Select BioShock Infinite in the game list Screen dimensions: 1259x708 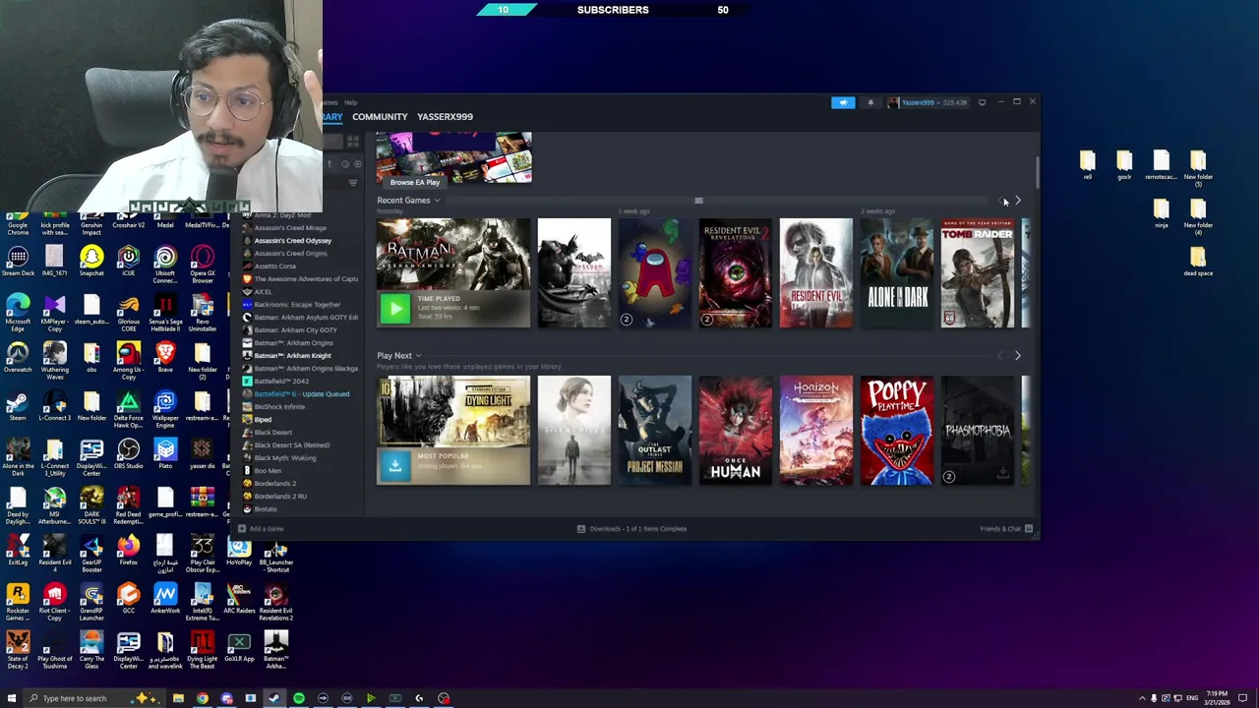coord(279,407)
